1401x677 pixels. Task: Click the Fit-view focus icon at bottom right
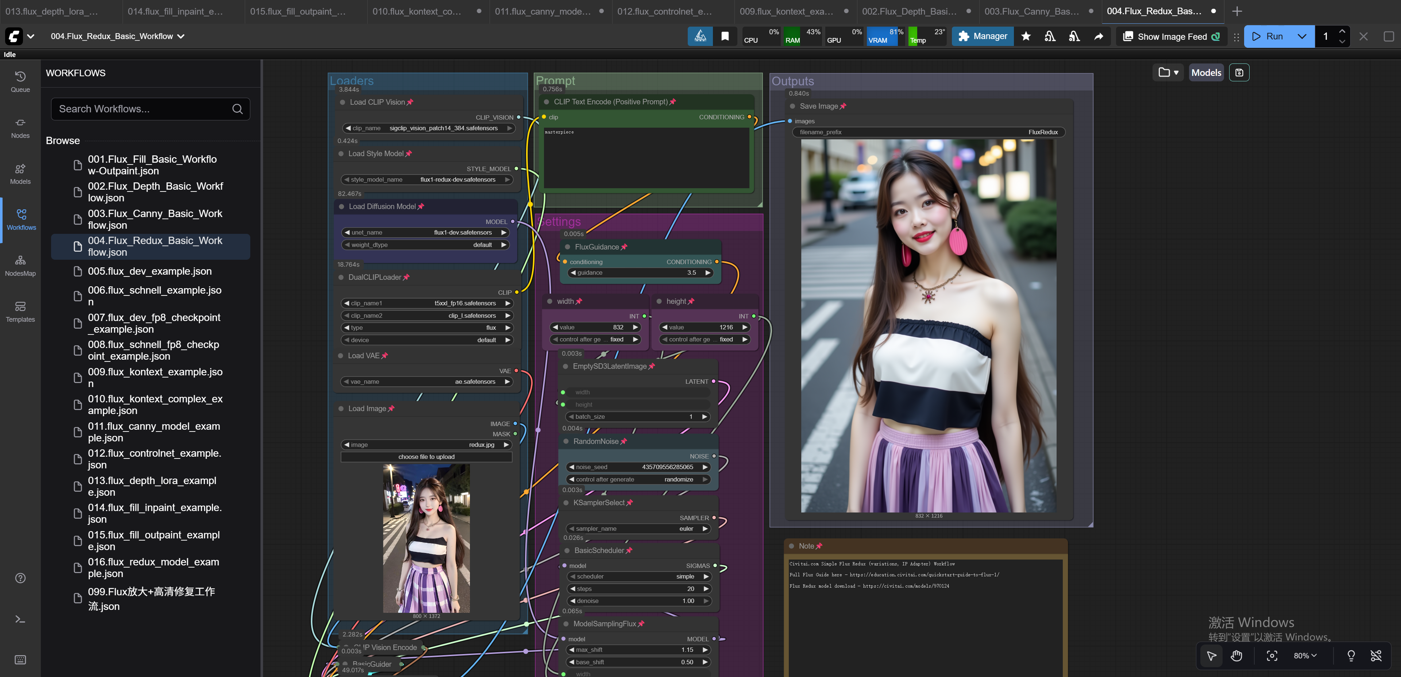1272,655
